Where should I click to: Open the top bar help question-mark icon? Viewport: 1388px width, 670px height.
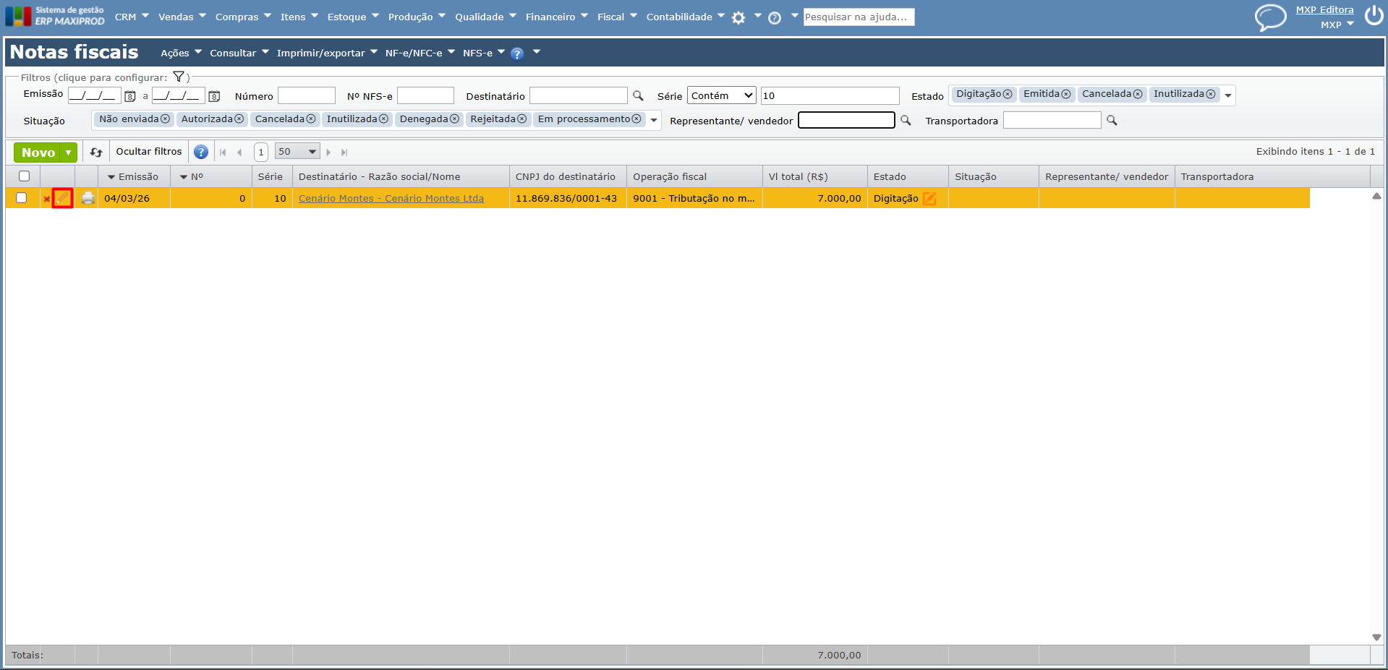[775, 18]
